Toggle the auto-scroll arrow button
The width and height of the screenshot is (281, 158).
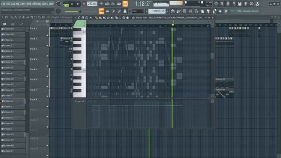108,11
